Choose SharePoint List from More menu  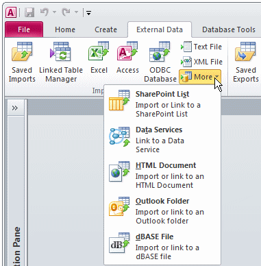pos(162,104)
